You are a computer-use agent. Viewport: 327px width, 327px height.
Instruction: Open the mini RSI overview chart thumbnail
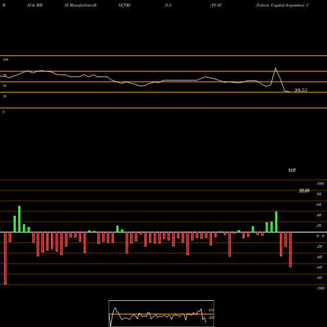[x=162, y=313]
